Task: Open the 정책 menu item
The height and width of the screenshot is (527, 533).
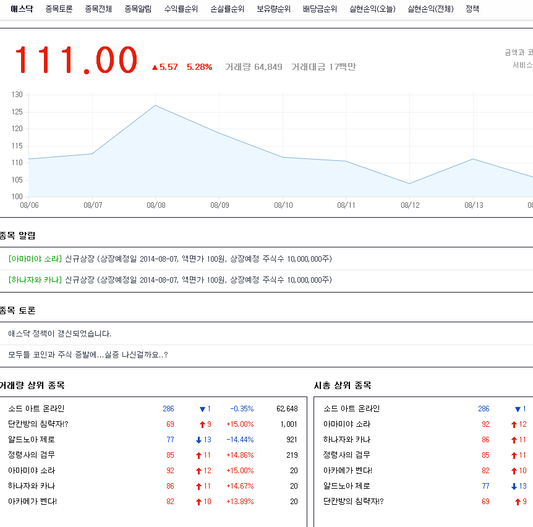Action: 472,9
